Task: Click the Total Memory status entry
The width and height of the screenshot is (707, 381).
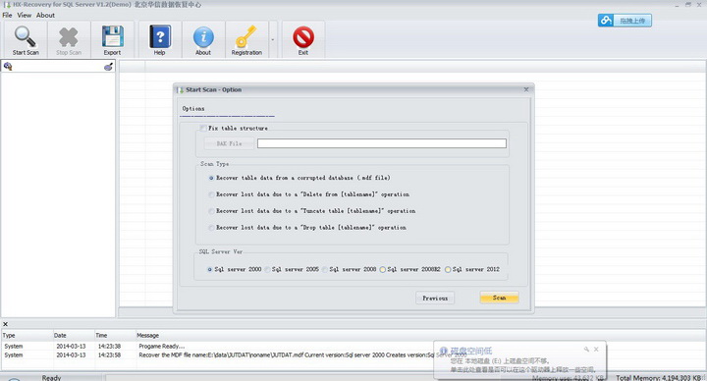Action: pyautogui.click(x=659, y=378)
